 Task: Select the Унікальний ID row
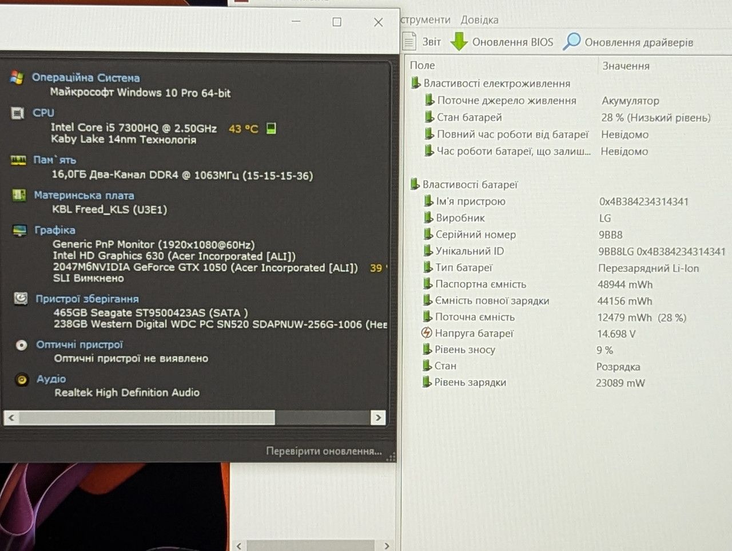coord(464,251)
